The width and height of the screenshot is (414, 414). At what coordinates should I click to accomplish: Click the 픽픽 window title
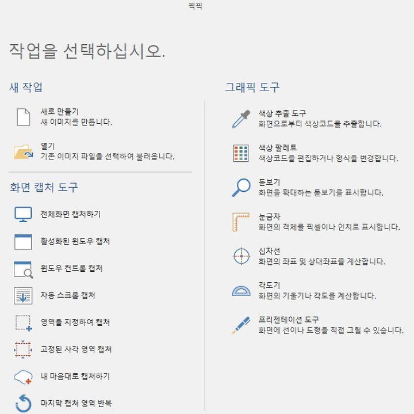pyautogui.click(x=195, y=6)
